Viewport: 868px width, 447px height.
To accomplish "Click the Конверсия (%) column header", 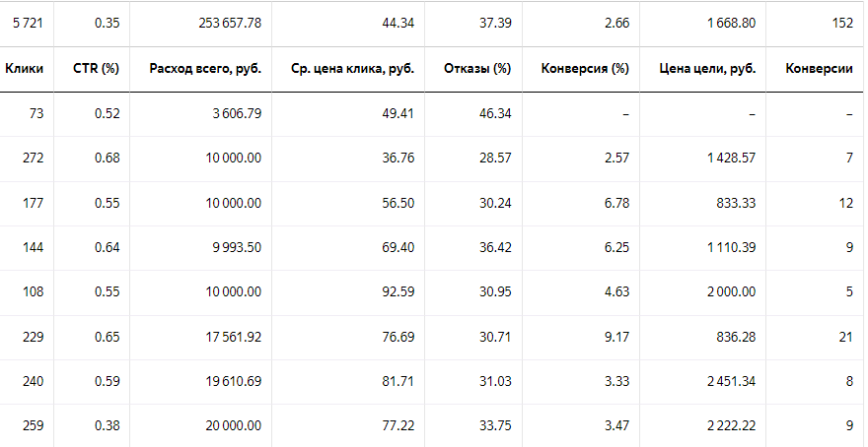I will (x=585, y=69).
